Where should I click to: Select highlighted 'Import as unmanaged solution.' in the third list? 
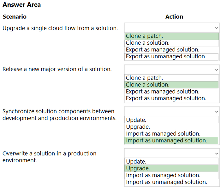pos(171,140)
